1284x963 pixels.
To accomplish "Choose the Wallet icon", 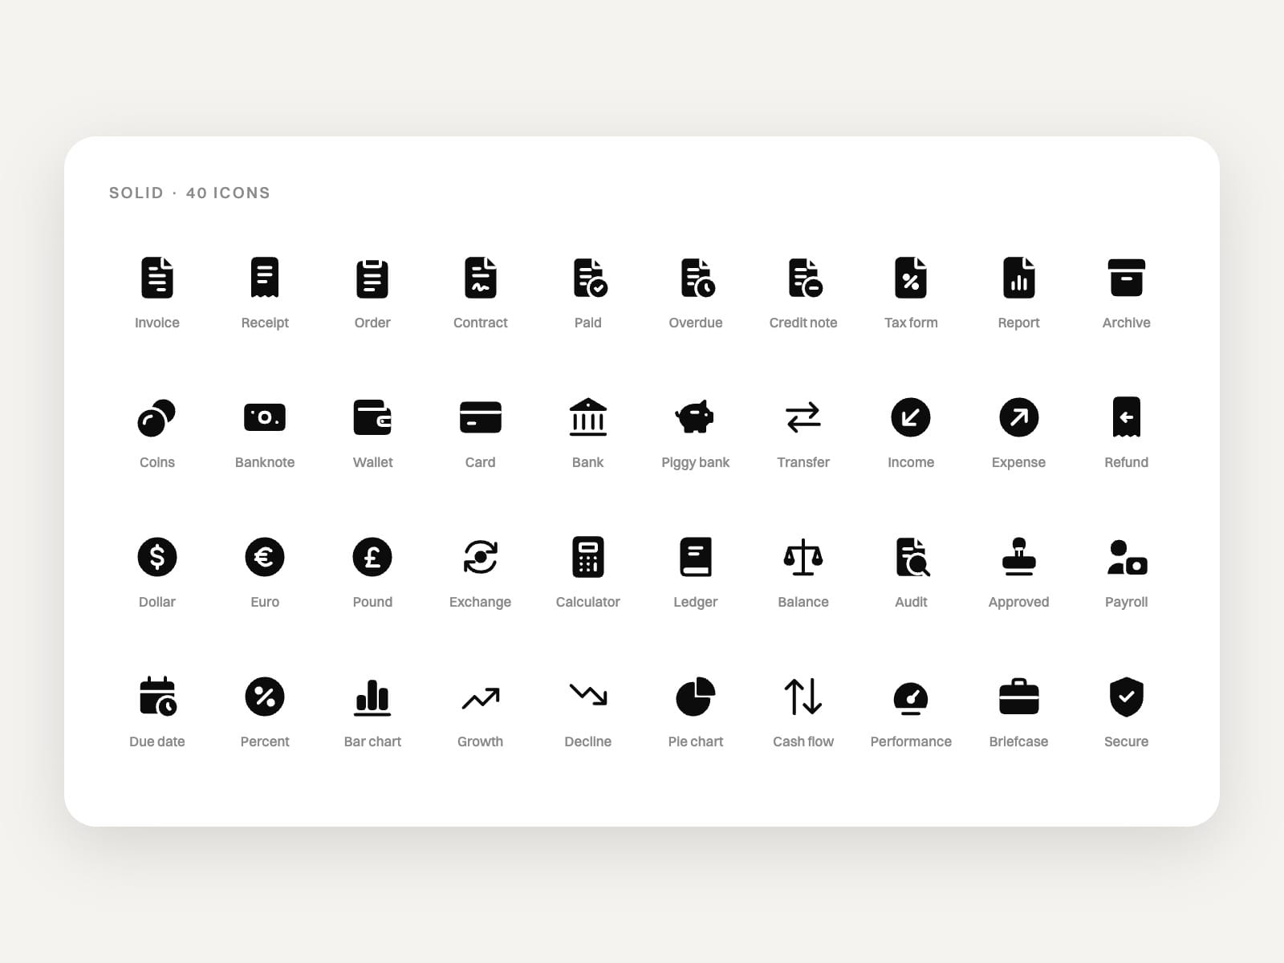I will [x=372, y=417].
